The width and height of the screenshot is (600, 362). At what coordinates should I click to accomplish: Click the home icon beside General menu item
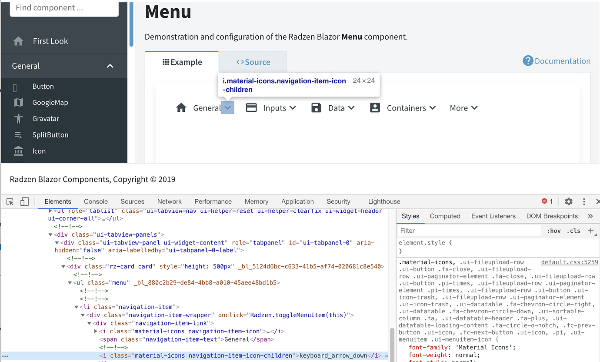tap(181, 107)
